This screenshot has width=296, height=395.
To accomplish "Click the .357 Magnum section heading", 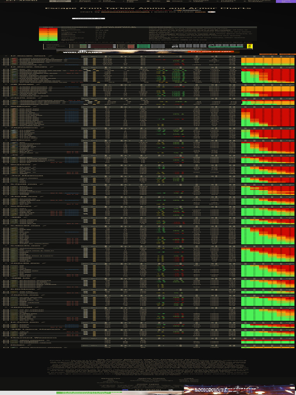I will (x=27, y=176).
